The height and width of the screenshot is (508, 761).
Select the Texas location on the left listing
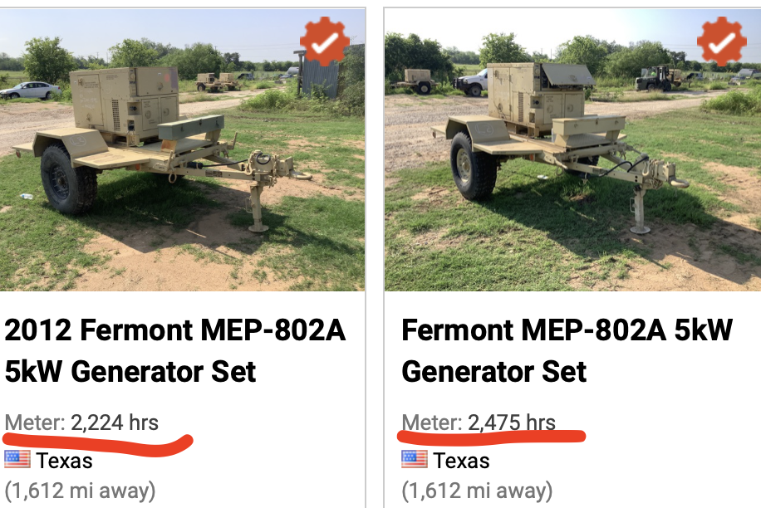65,460
